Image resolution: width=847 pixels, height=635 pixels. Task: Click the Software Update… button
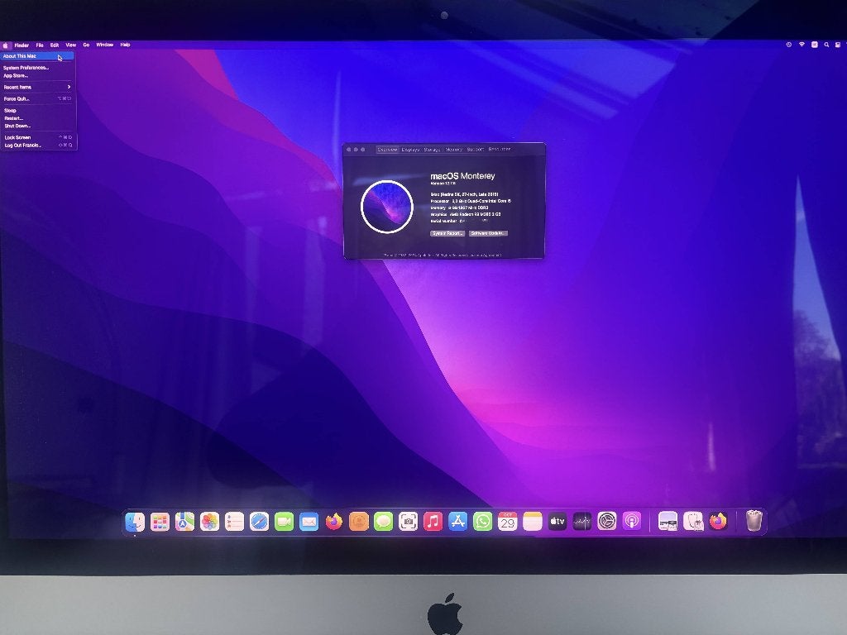pos(488,233)
